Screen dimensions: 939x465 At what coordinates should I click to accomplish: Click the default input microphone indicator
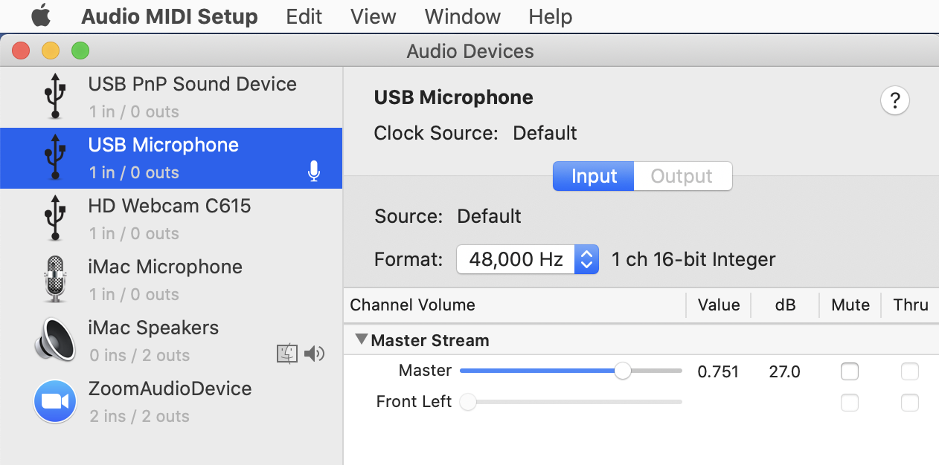[x=314, y=172]
